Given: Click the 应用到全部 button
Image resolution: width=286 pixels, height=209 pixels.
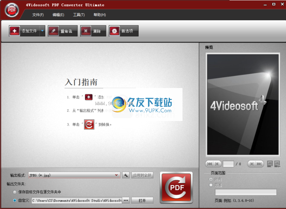Looking at the screenshot, I should pos(142,175).
